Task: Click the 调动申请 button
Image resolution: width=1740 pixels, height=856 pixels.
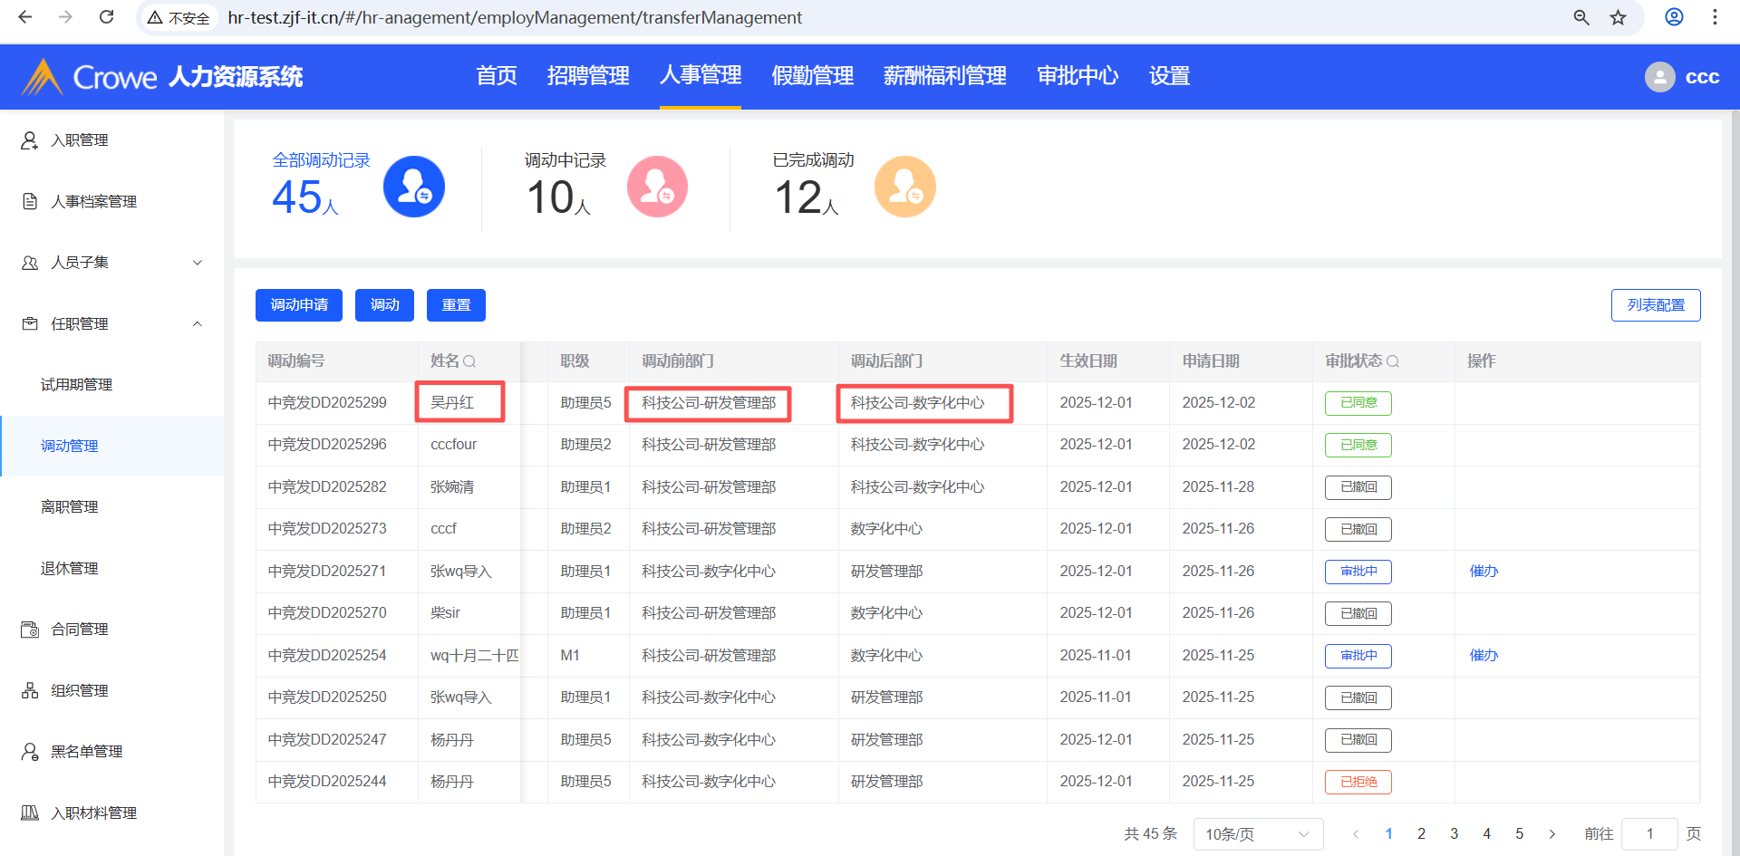Action: 299,305
